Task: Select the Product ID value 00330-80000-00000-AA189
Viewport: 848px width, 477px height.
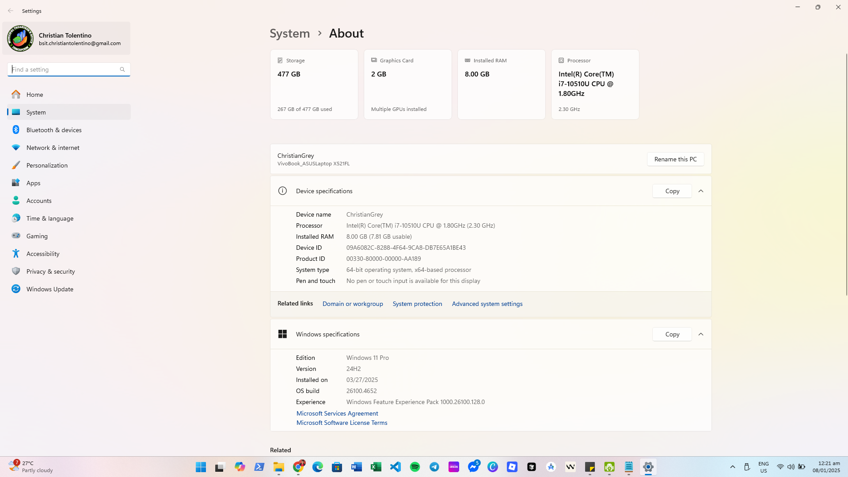Action: 384,259
